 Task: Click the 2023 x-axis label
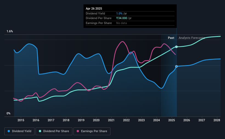click(141, 120)
